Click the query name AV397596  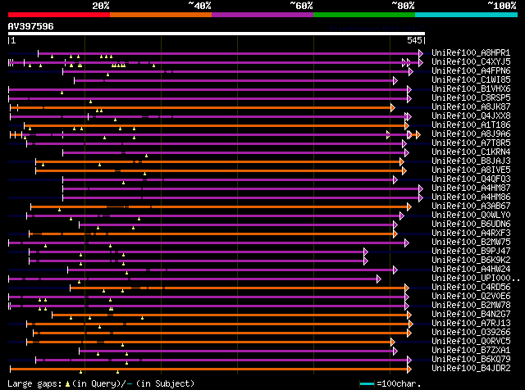tap(30, 26)
